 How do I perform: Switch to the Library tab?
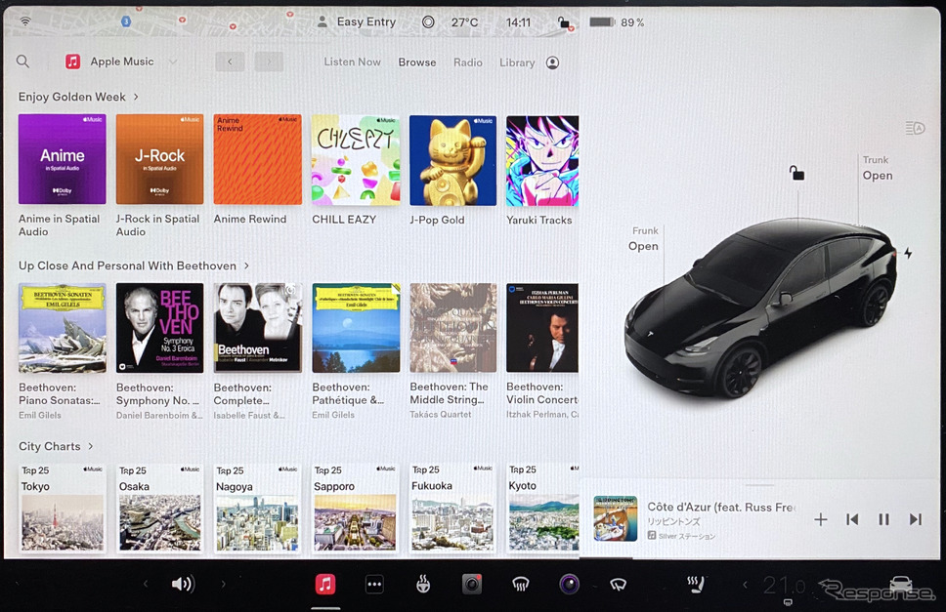517,62
